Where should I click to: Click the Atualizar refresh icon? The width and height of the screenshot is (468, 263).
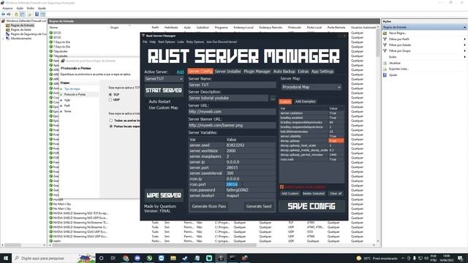pos(385,63)
